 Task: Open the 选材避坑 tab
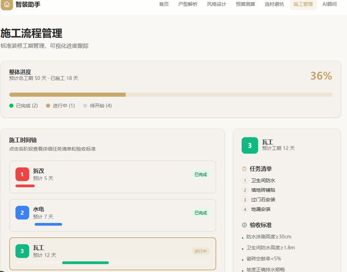pyautogui.click(x=274, y=4)
